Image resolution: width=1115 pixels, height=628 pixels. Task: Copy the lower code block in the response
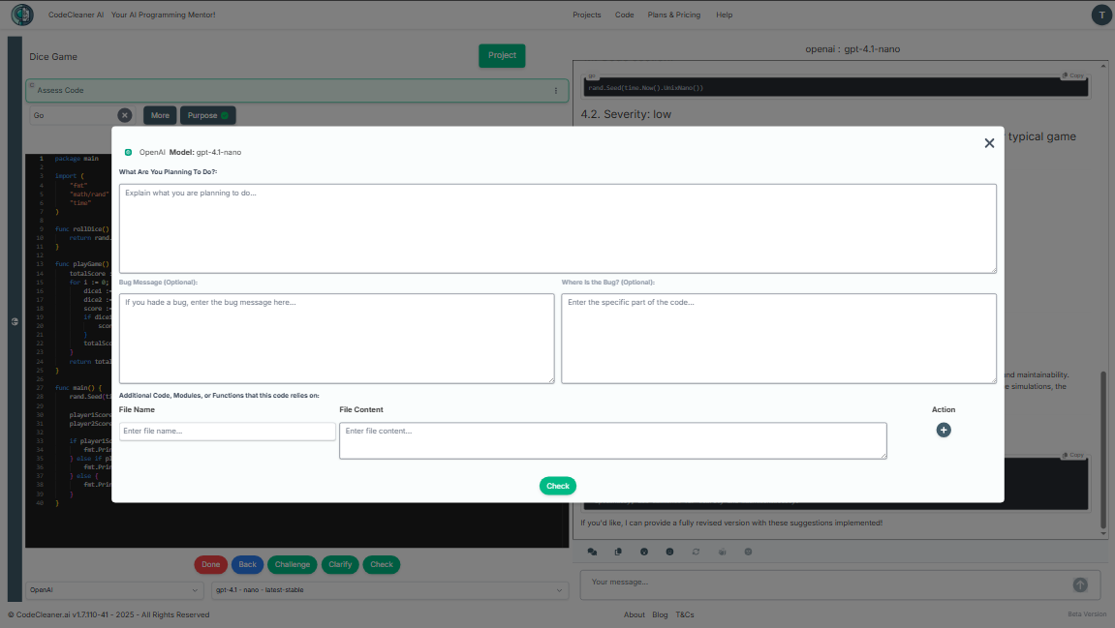click(x=1073, y=456)
